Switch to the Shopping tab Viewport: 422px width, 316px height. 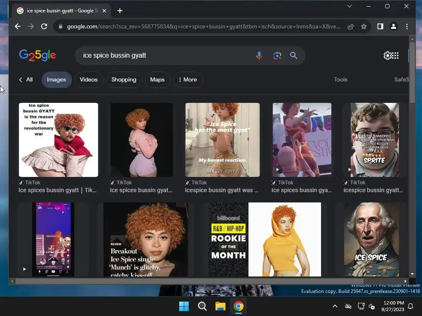(x=124, y=79)
